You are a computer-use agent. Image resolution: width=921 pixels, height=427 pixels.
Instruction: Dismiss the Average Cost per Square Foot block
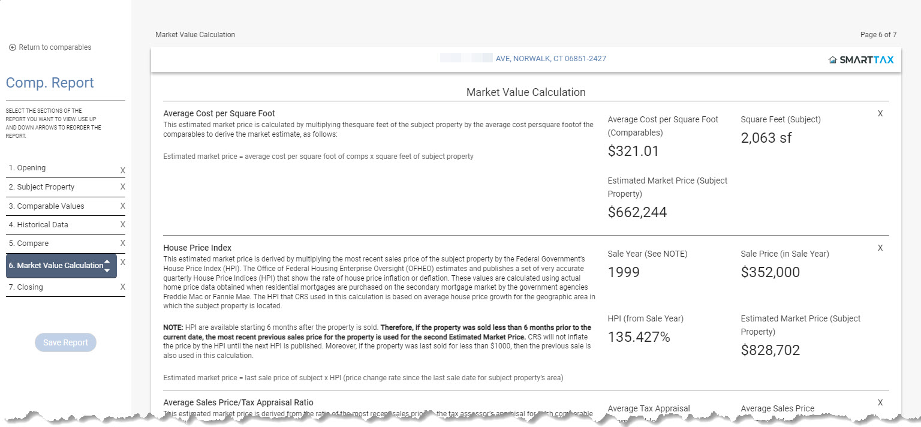880,113
